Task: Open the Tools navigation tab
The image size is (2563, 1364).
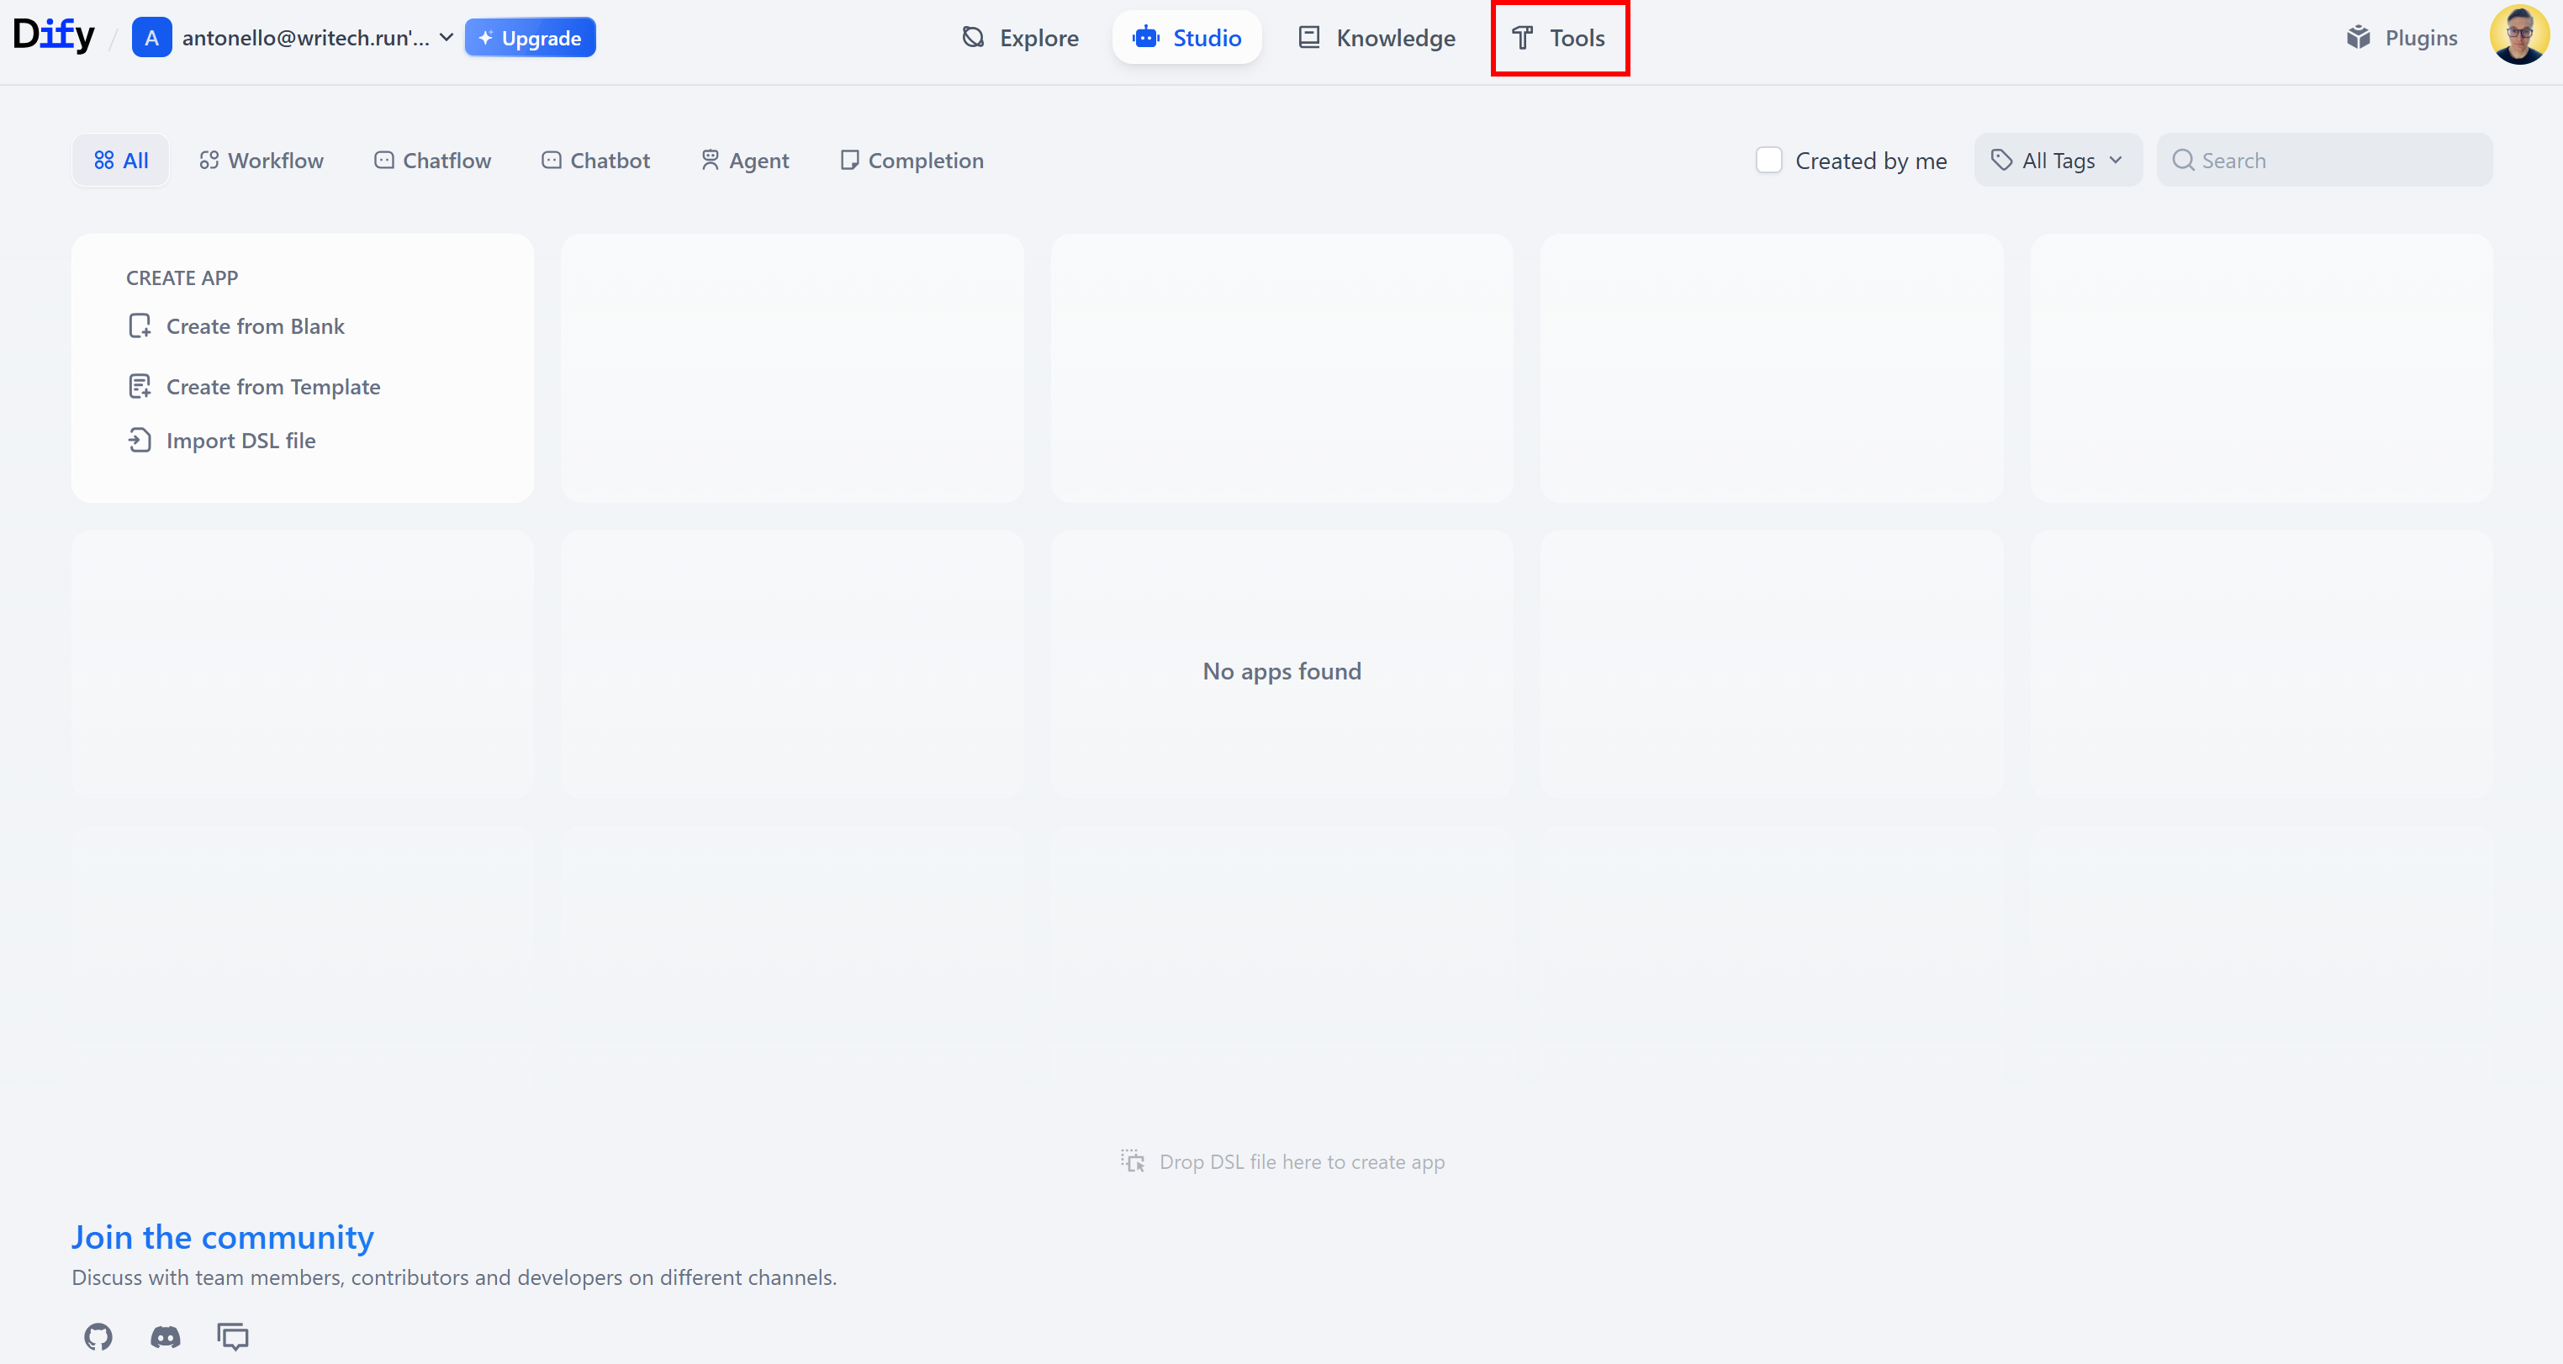Action: pyautogui.click(x=1559, y=38)
